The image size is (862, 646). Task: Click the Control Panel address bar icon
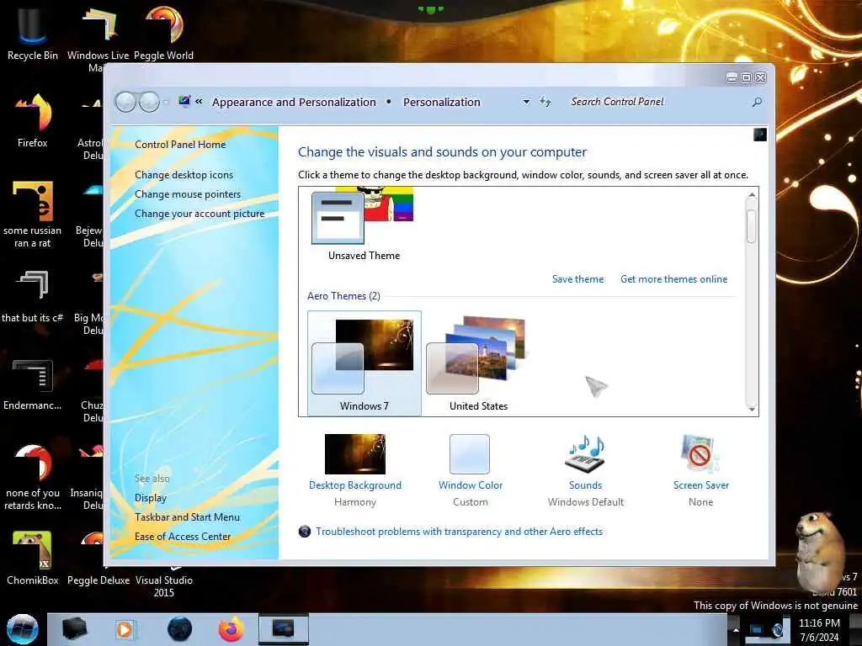(x=184, y=101)
